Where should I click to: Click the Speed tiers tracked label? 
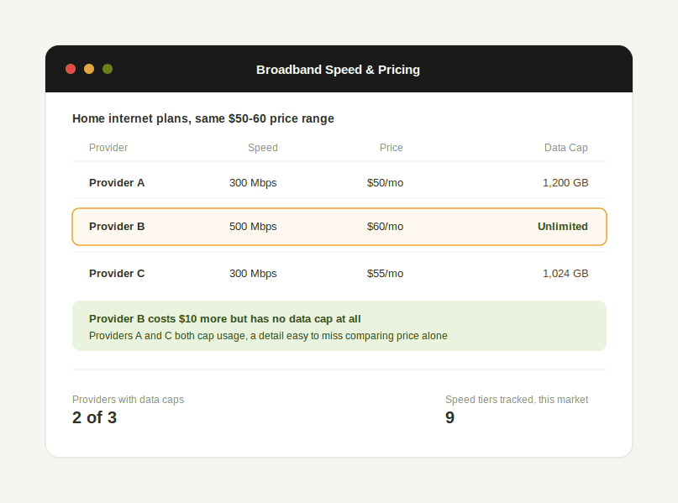pos(517,399)
